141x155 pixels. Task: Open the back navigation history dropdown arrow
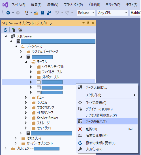[x=13, y=13]
